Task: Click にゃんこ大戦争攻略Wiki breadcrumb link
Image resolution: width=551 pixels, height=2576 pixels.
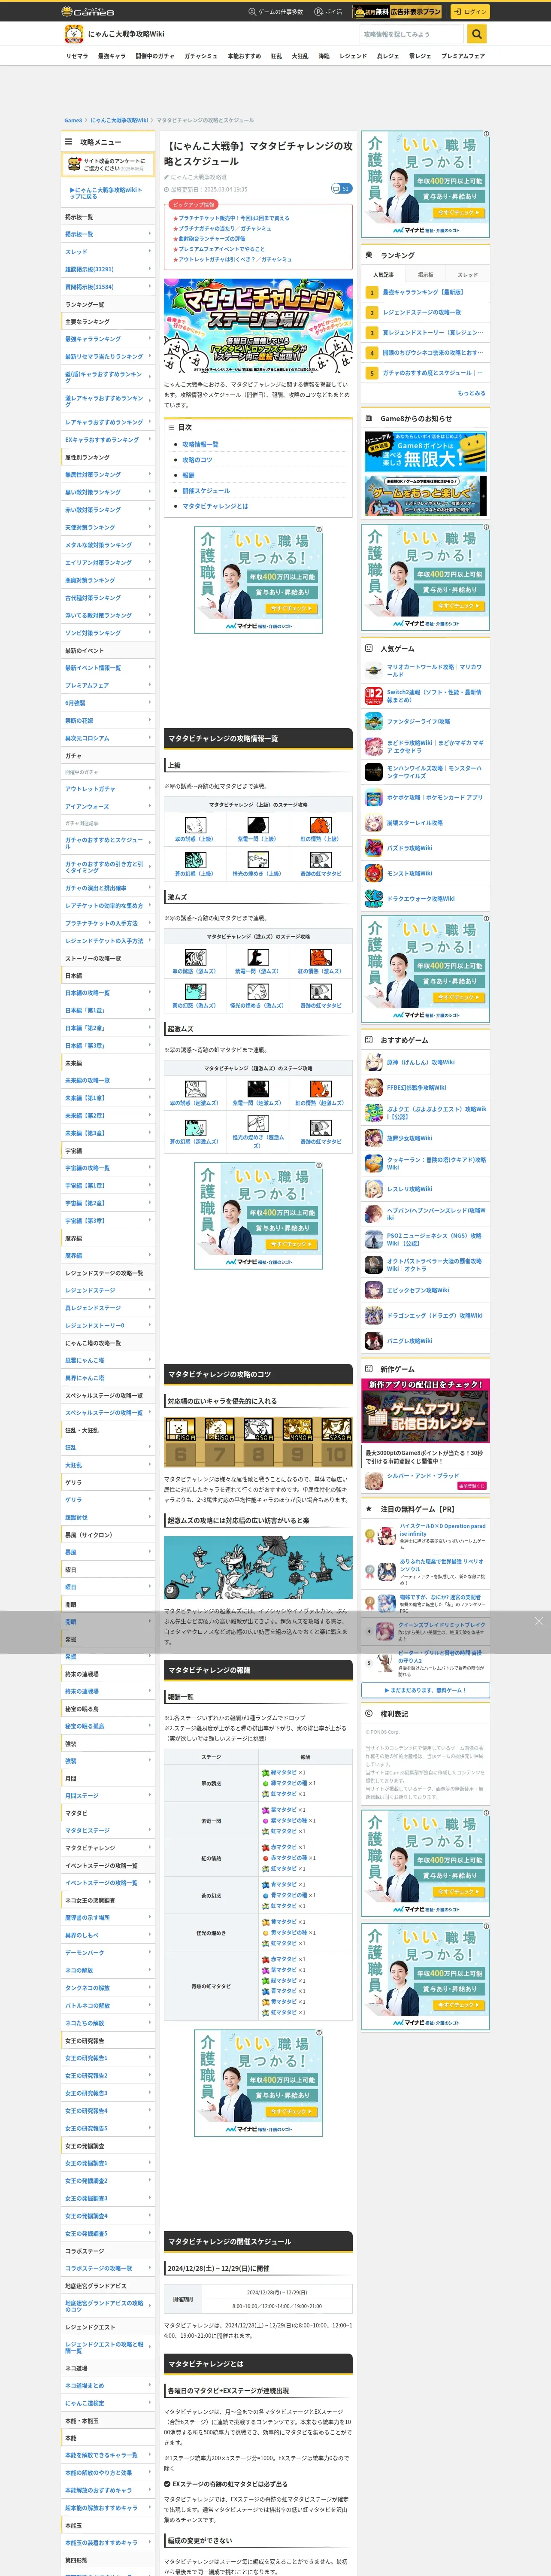Action: click(x=119, y=120)
